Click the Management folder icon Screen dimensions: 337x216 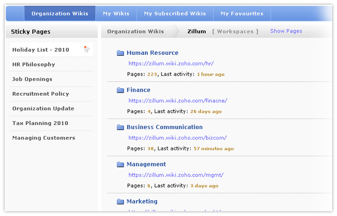pos(120,165)
